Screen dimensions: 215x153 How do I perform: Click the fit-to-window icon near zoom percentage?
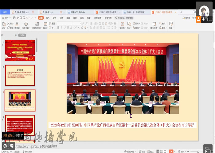click(179, 151)
